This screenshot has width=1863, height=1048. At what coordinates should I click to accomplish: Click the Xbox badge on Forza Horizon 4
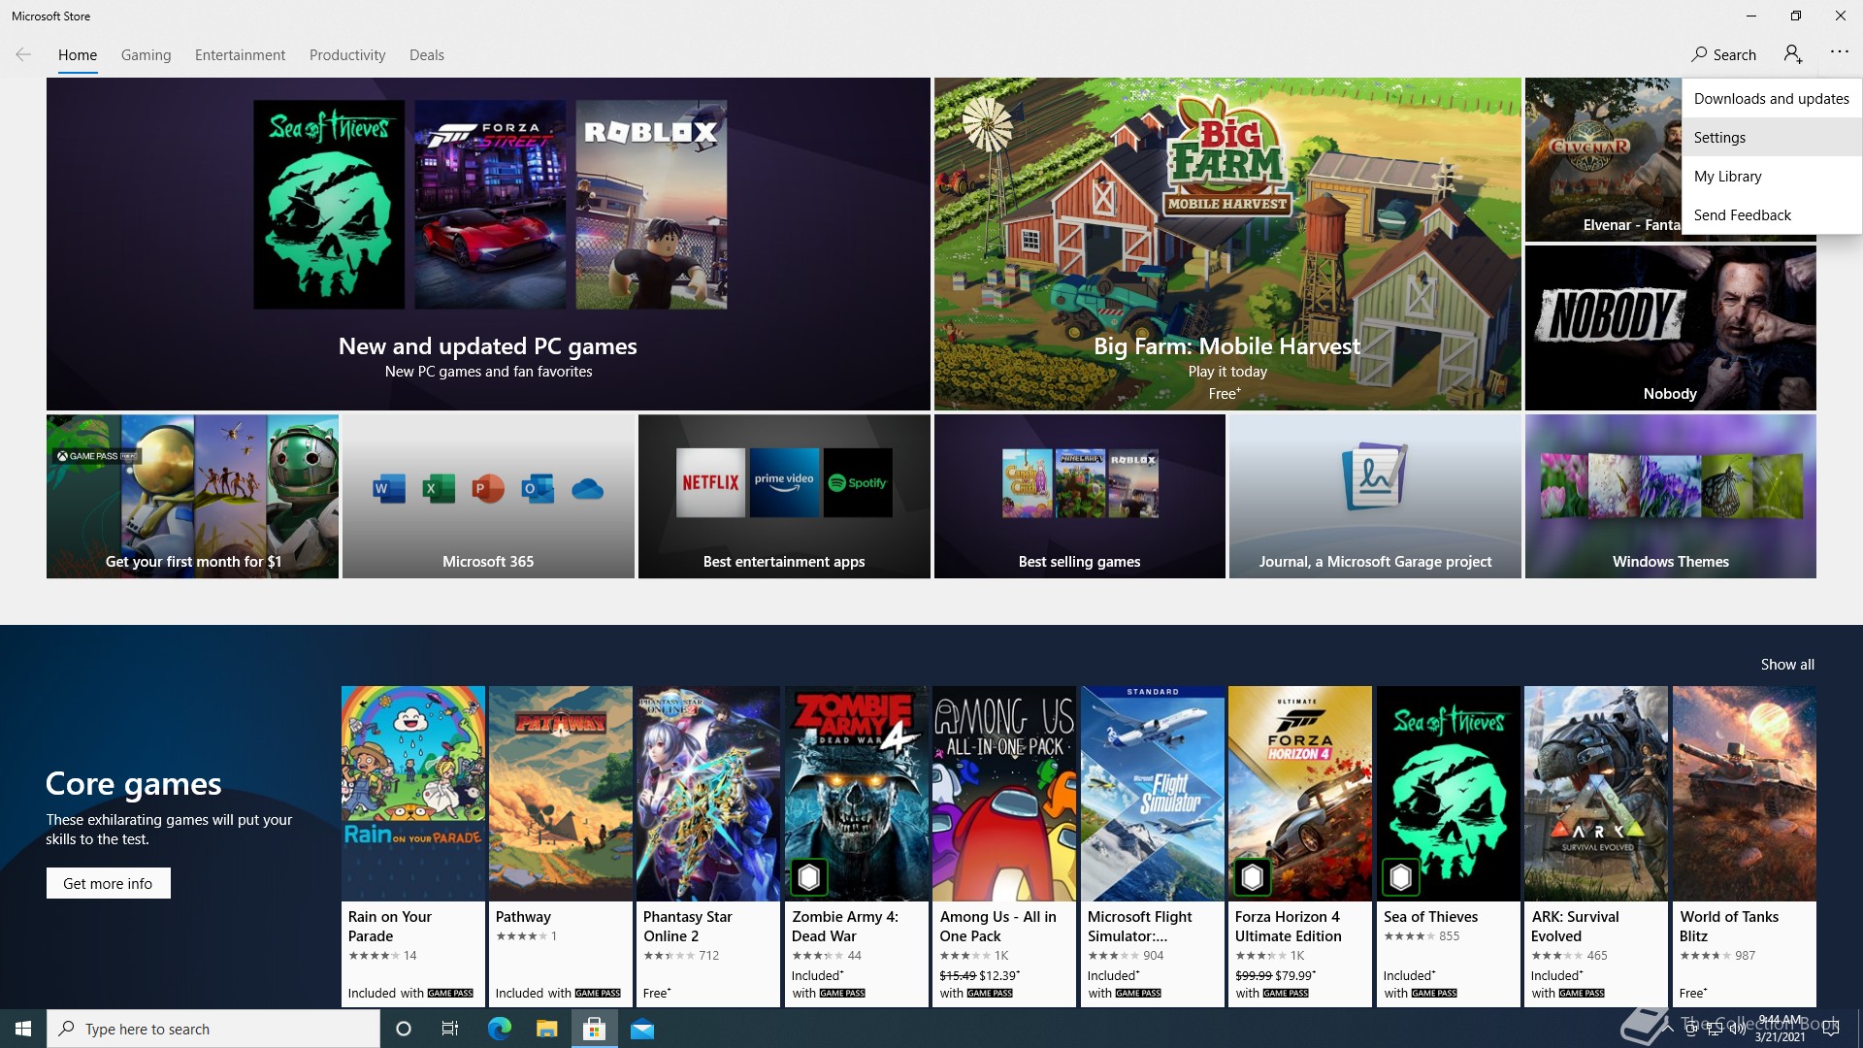[1252, 877]
